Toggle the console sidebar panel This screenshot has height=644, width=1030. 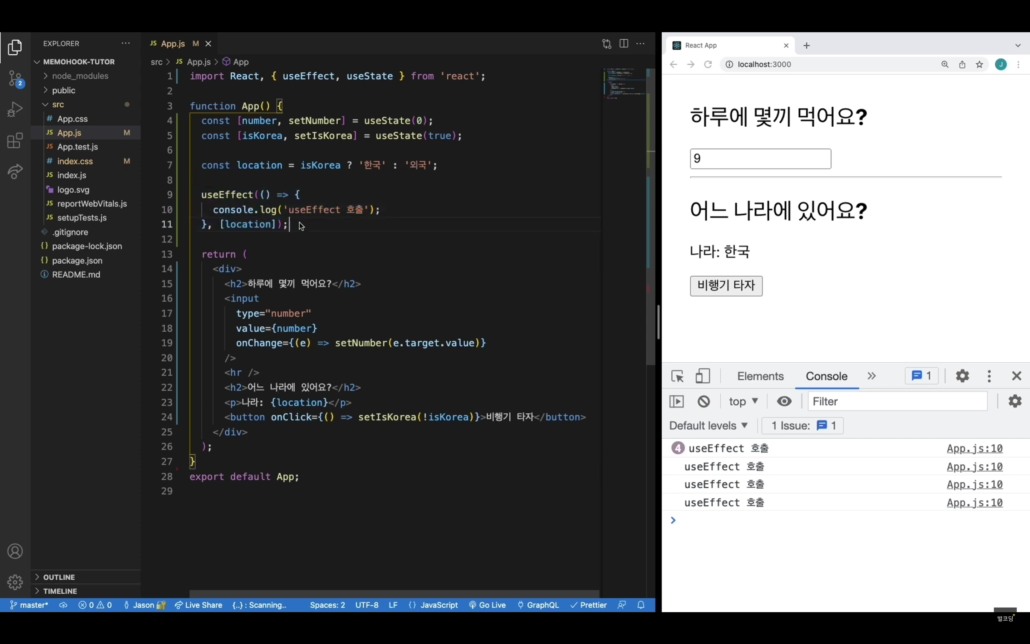tap(676, 402)
